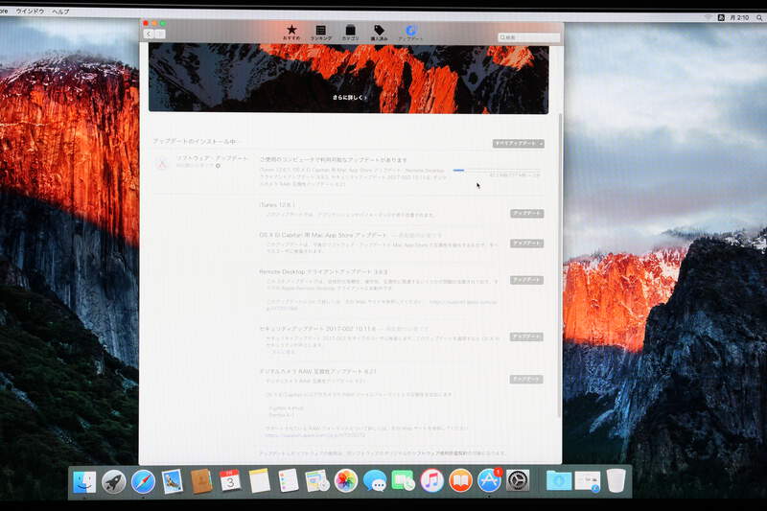Open the 購入済み purchased tab
This screenshot has height=511, width=767.
[x=379, y=33]
